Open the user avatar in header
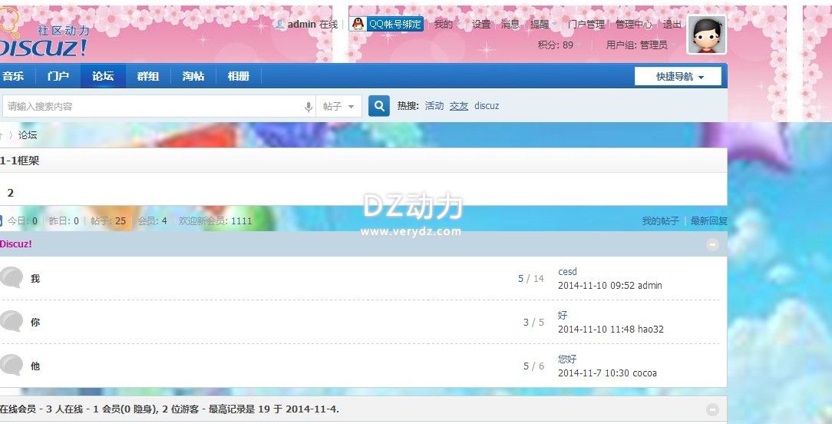This screenshot has width=832, height=424. click(x=706, y=35)
